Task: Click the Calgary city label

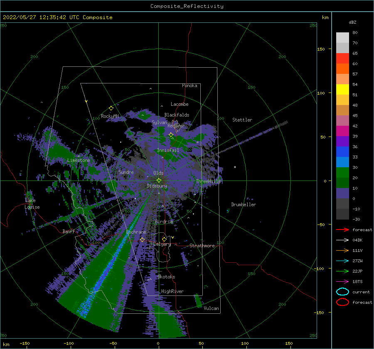Action: [x=162, y=244]
